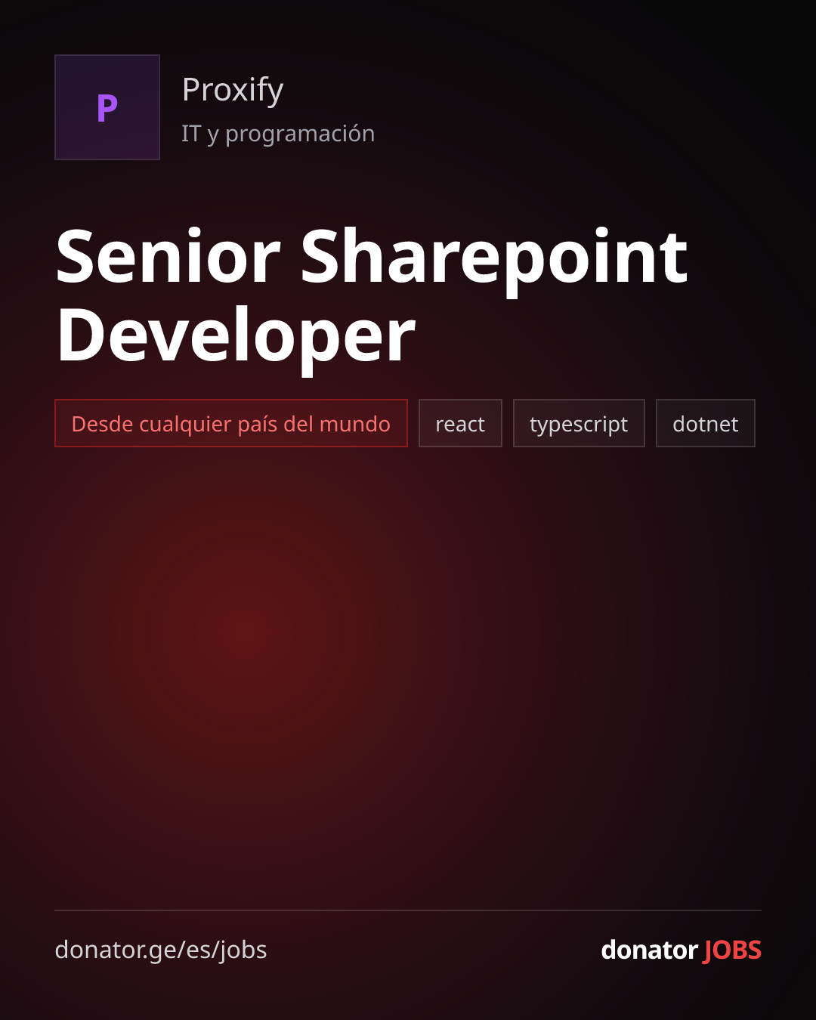Open the donator.ge/es/jobs link
This screenshot has height=1020, width=816.
coord(161,950)
